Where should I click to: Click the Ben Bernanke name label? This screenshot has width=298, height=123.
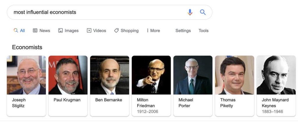109,100
